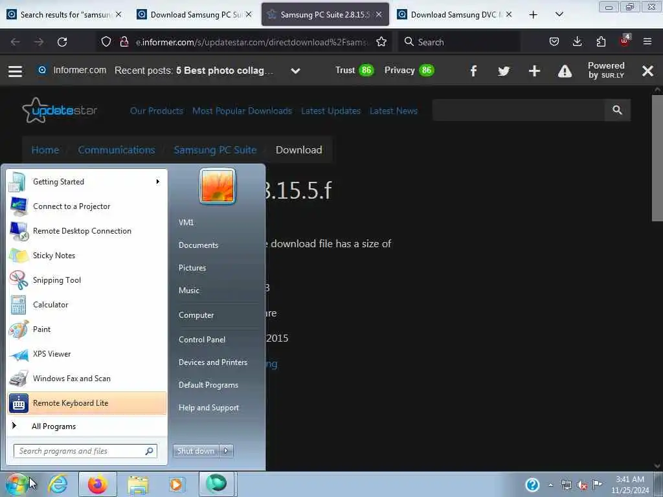
Task: Launch Remote Keyboard Lite
Action: (87, 403)
